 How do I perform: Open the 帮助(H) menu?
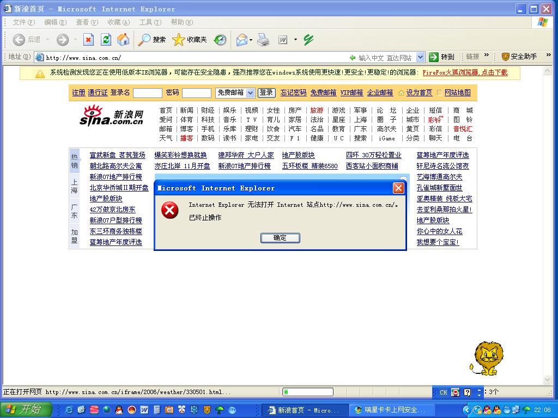click(x=182, y=22)
